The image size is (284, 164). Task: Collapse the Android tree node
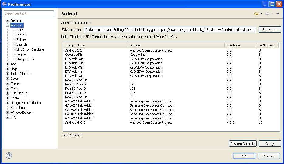(x=7, y=25)
